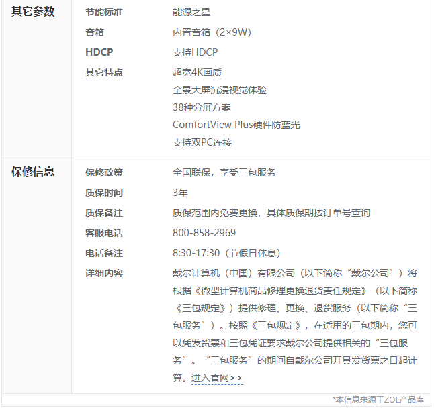Click the ZOL产品库 source note in footer
The image size is (434, 410).
coord(380,400)
